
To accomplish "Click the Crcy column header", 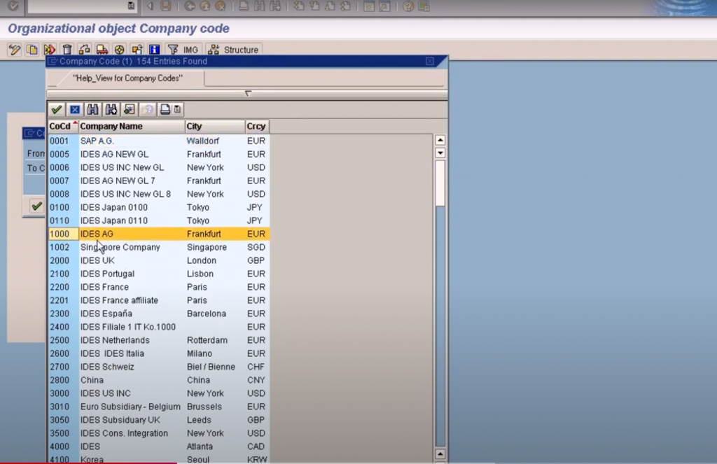I will (x=257, y=126).
